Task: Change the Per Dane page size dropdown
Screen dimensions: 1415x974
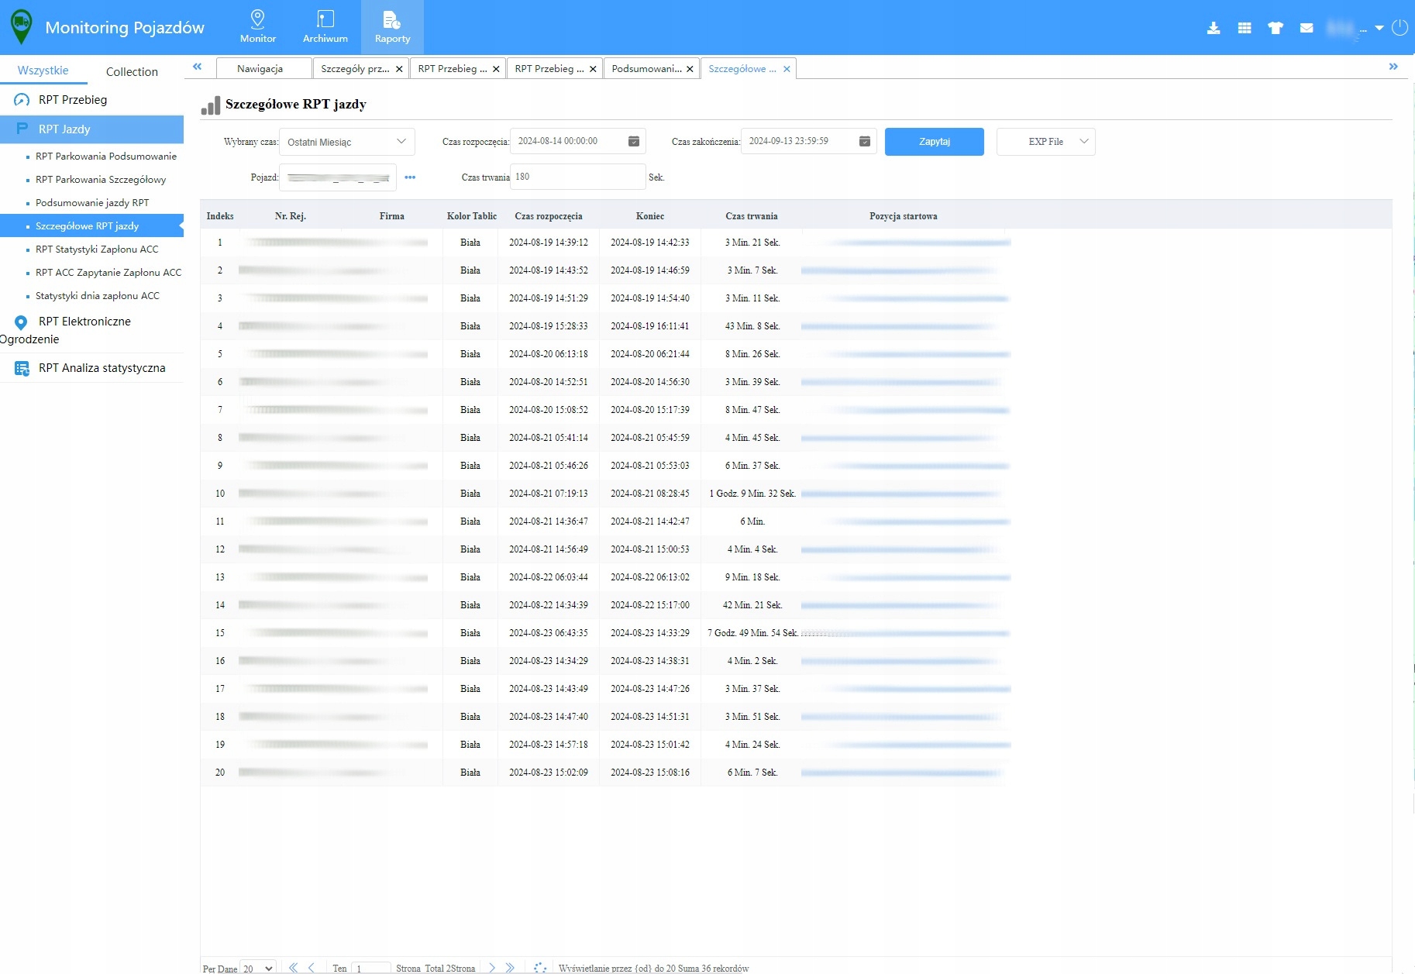Action: coord(258,968)
